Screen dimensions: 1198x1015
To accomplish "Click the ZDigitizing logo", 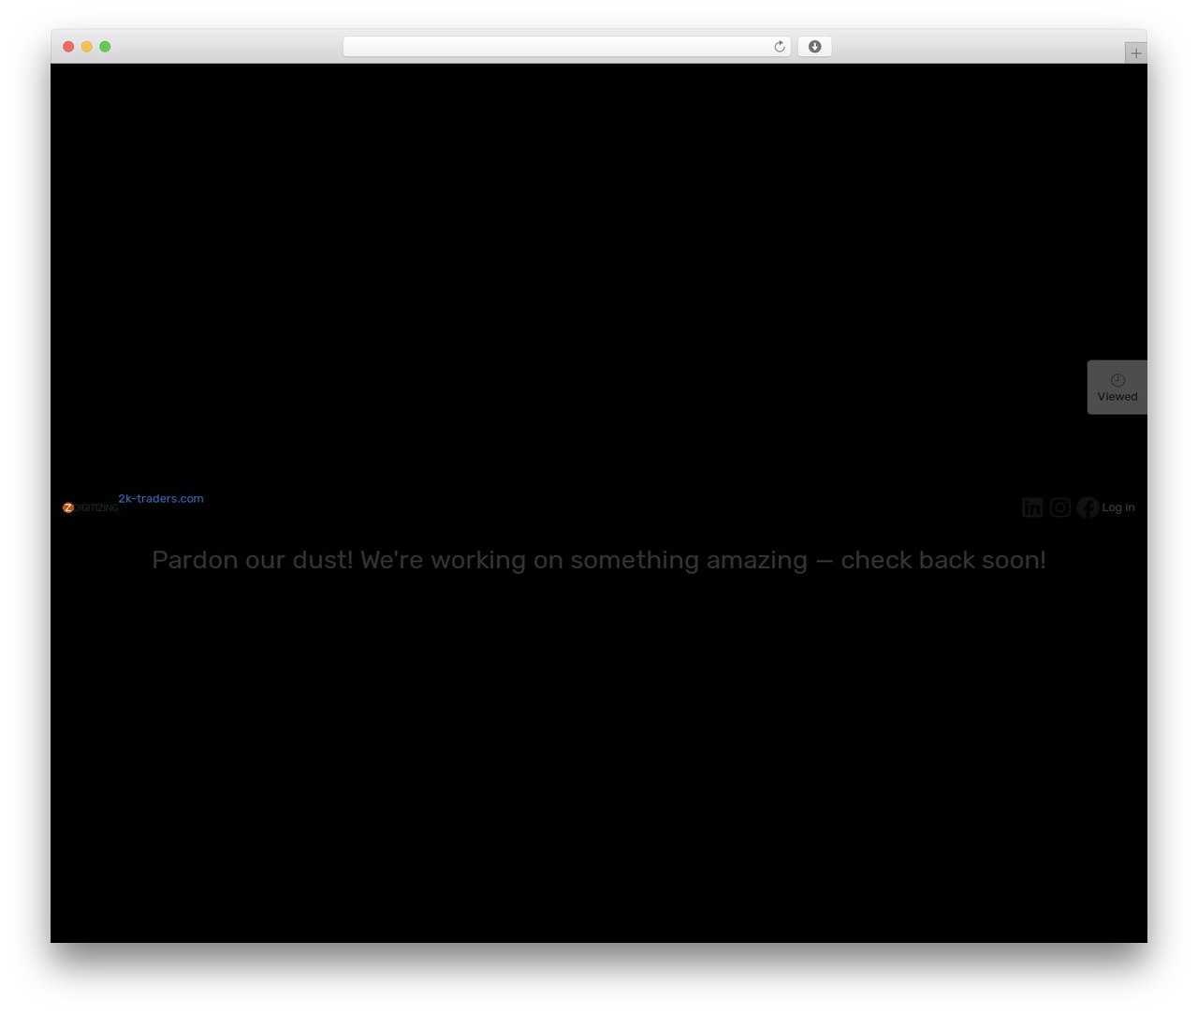I will coord(91,507).
